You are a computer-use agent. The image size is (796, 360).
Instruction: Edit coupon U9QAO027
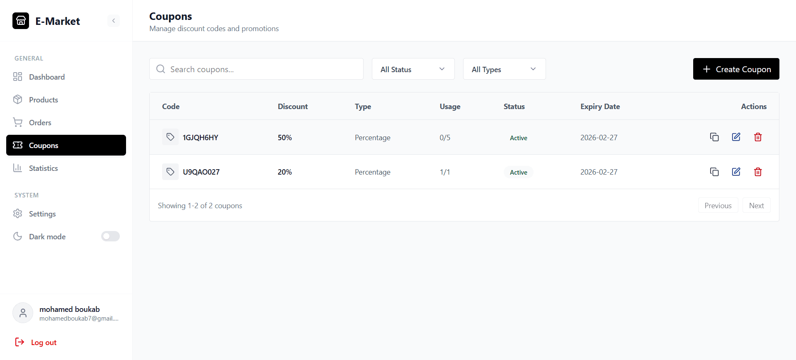coord(736,172)
